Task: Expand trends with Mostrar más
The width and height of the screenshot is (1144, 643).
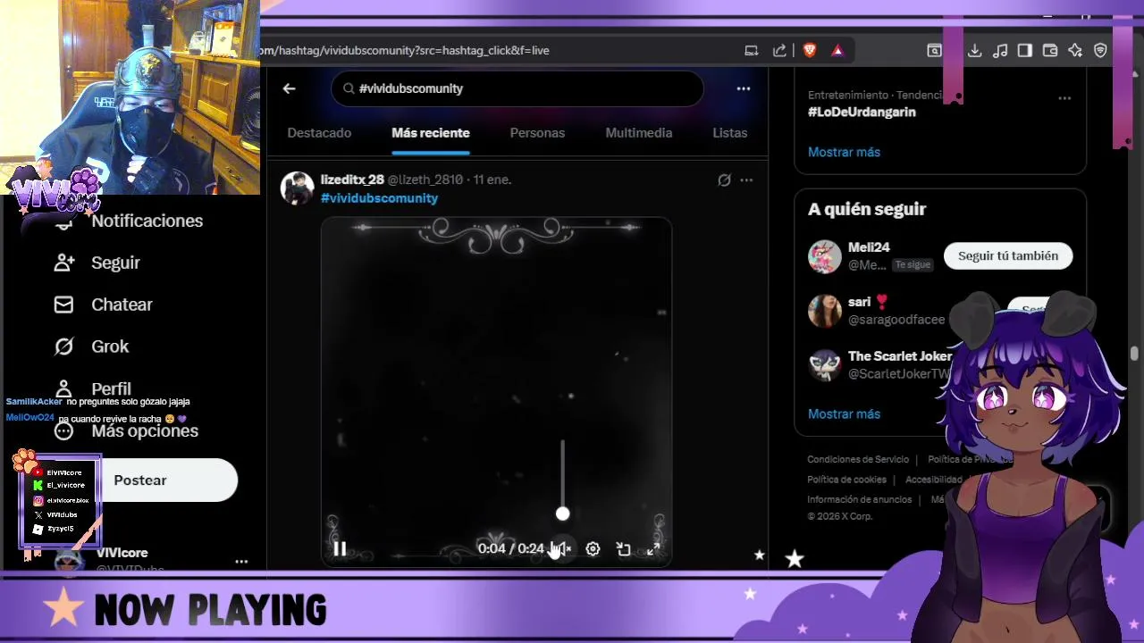Action: click(x=844, y=152)
